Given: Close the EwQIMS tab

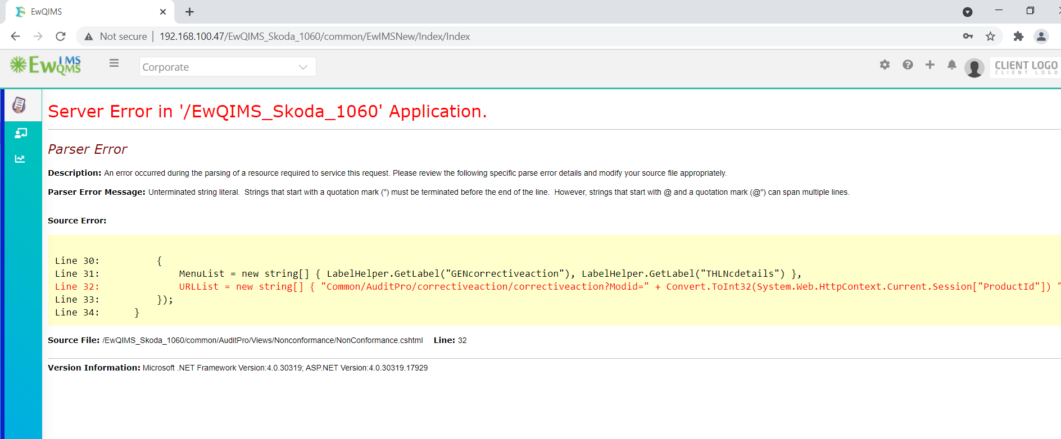Looking at the screenshot, I should coord(163,11).
